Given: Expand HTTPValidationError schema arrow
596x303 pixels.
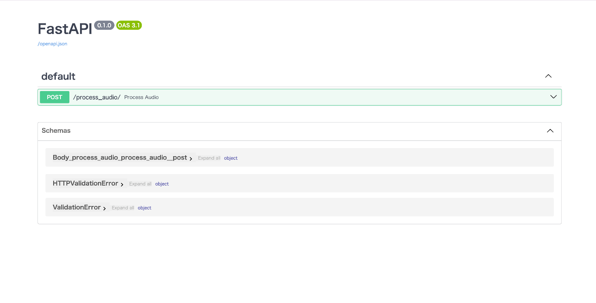Looking at the screenshot, I should click(x=122, y=184).
